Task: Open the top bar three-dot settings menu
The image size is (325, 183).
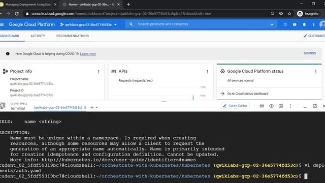Action: click(314, 24)
